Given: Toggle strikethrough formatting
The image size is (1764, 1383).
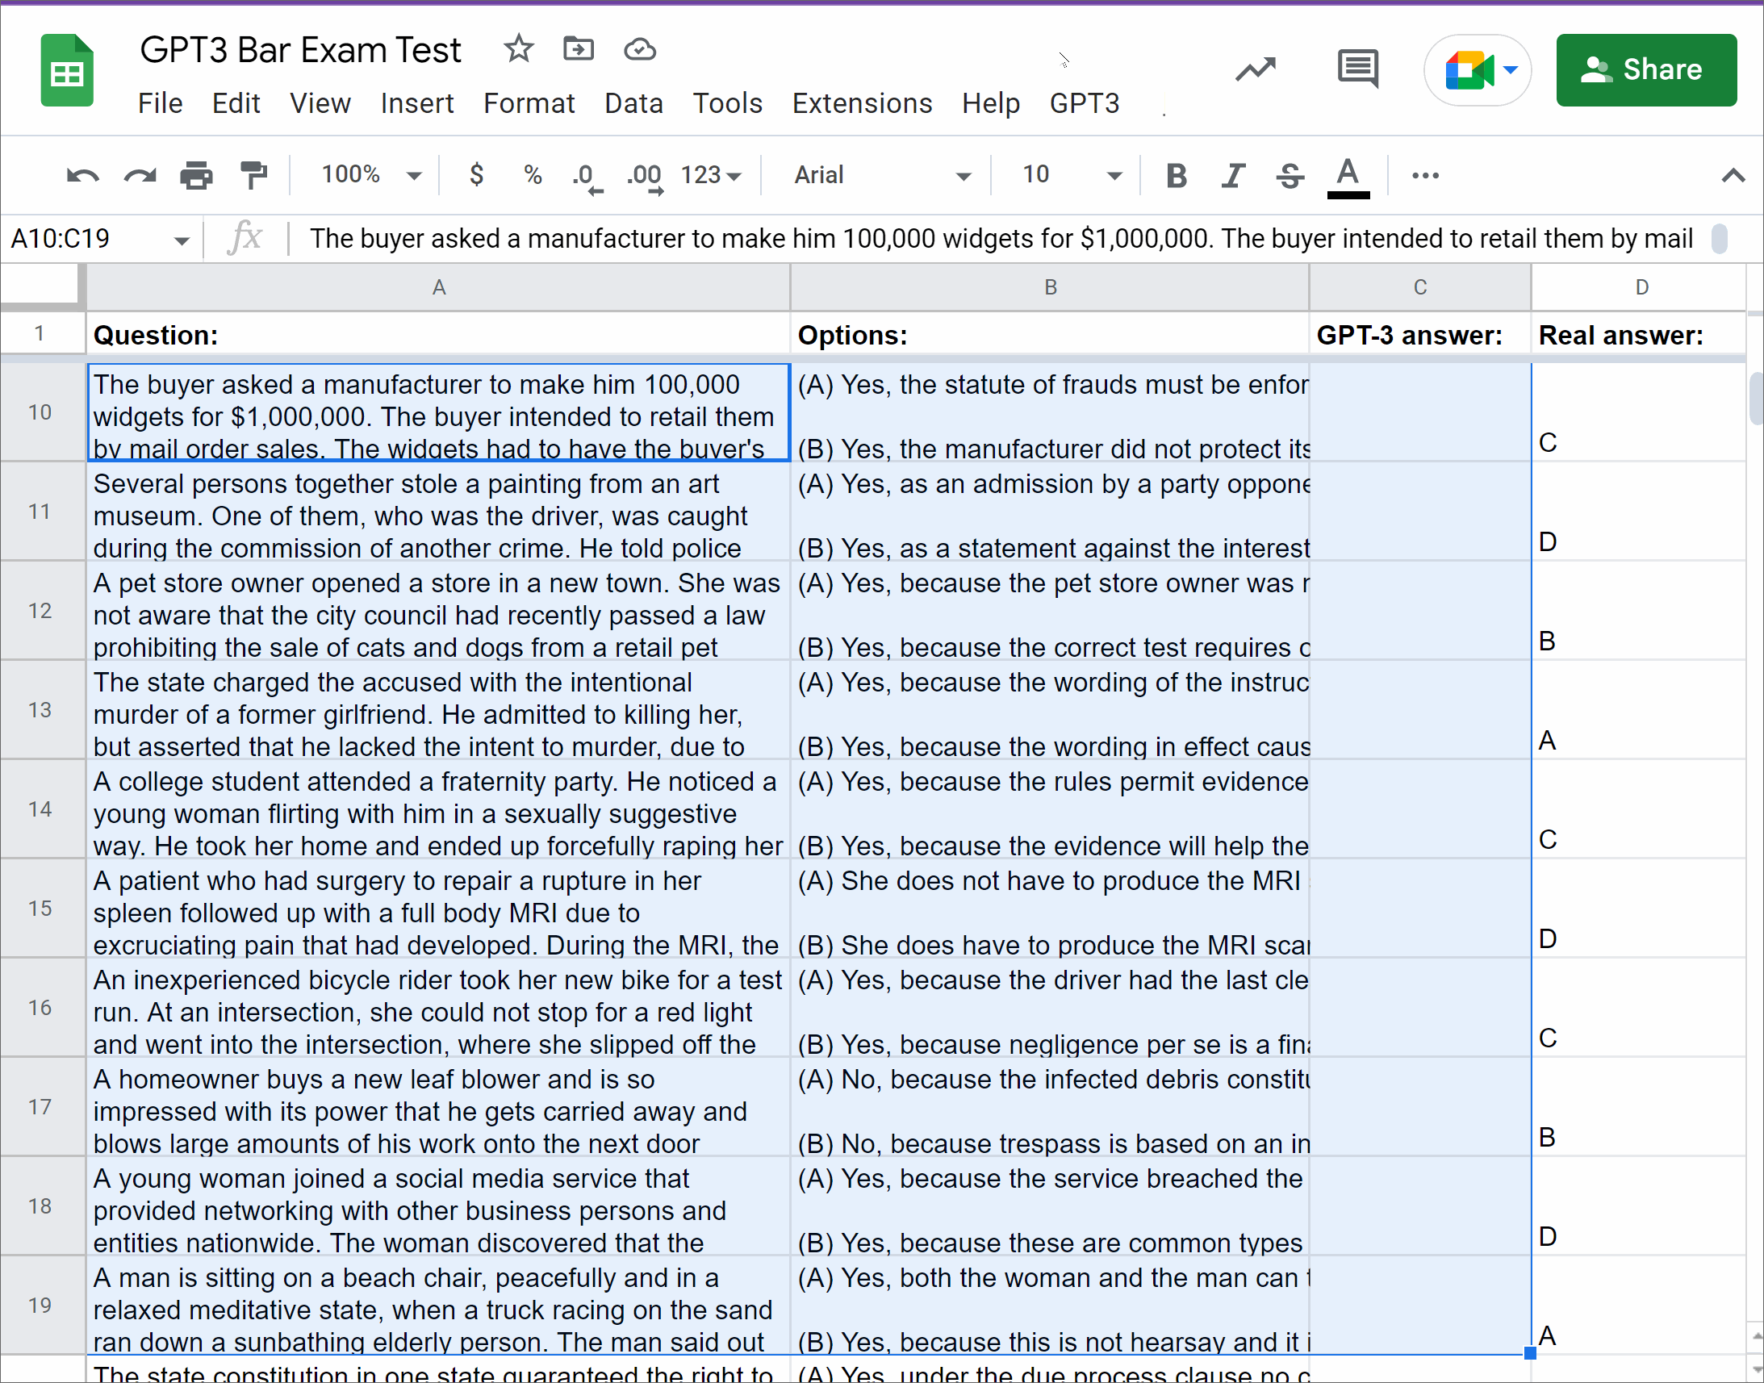Looking at the screenshot, I should [x=1290, y=175].
